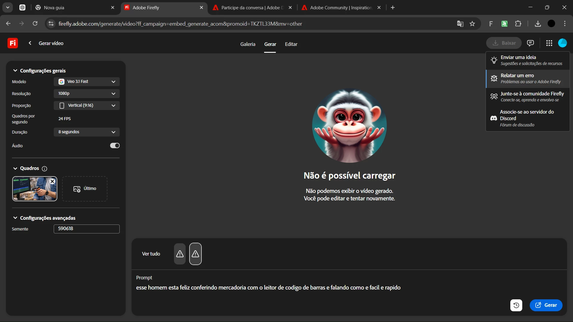Click the back arrow next to Gerar vídeo

tap(30, 43)
